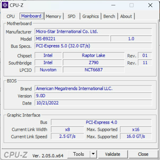The width and height of the screenshot is (160, 160).
Task: Click the Close button at bottom
Action: tap(143, 154)
